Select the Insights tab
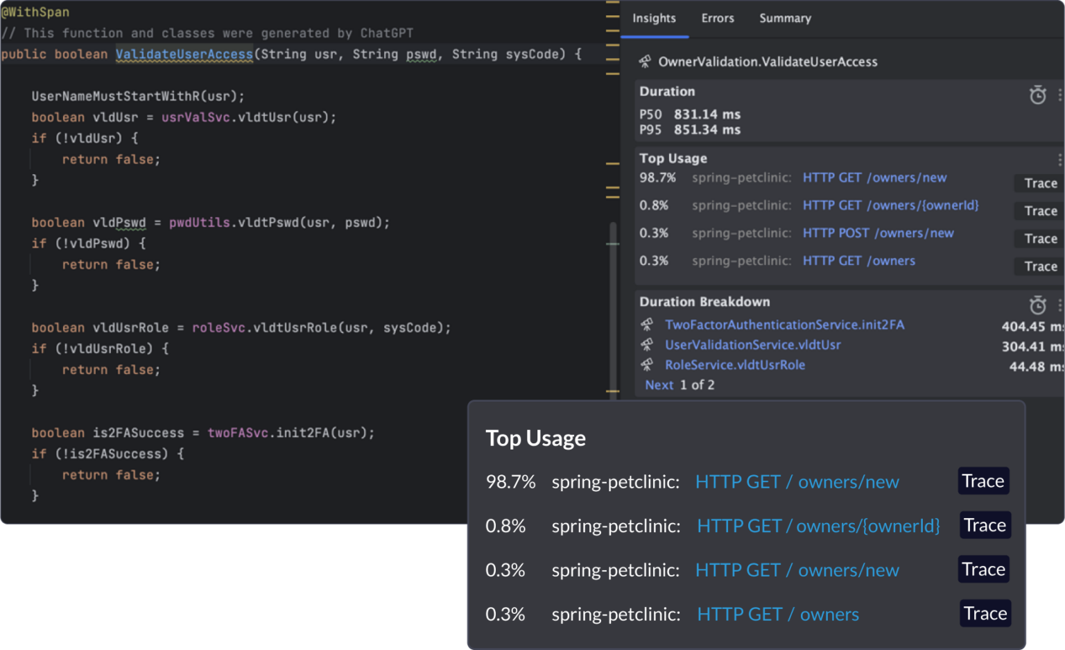The image size is (1065, 650). coord(654,19)
